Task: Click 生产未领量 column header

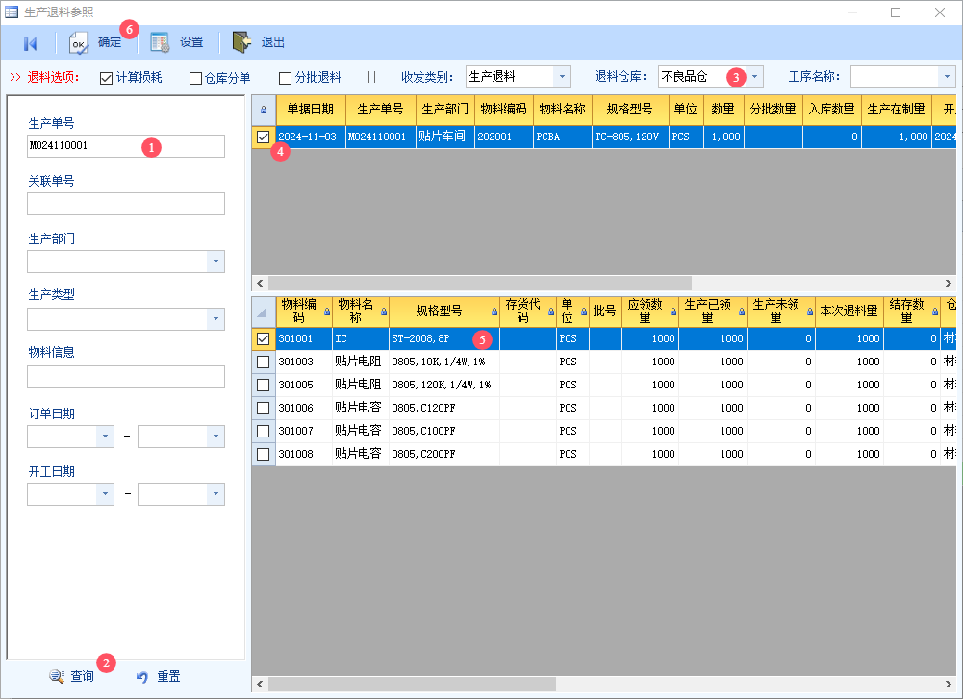Action: (x=781, y=312)
